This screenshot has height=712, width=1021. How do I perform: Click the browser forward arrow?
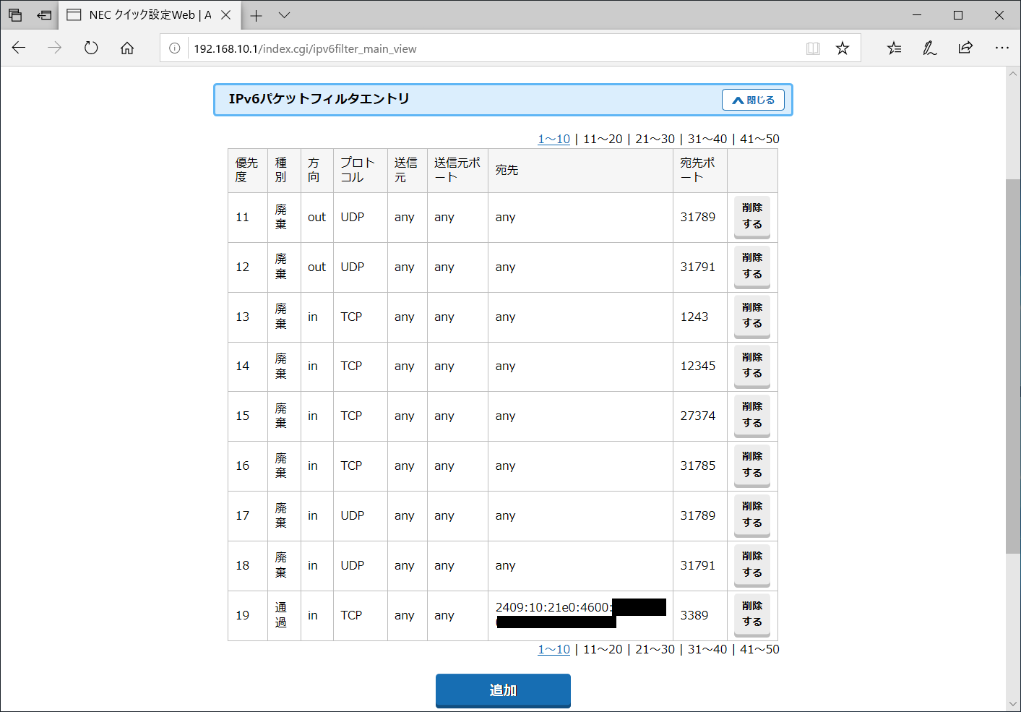[x=55, y=48]
